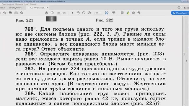Zoom in with the plus button

[x=89, y=13]
